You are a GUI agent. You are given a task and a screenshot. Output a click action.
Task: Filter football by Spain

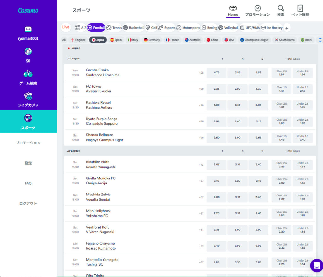116,40
